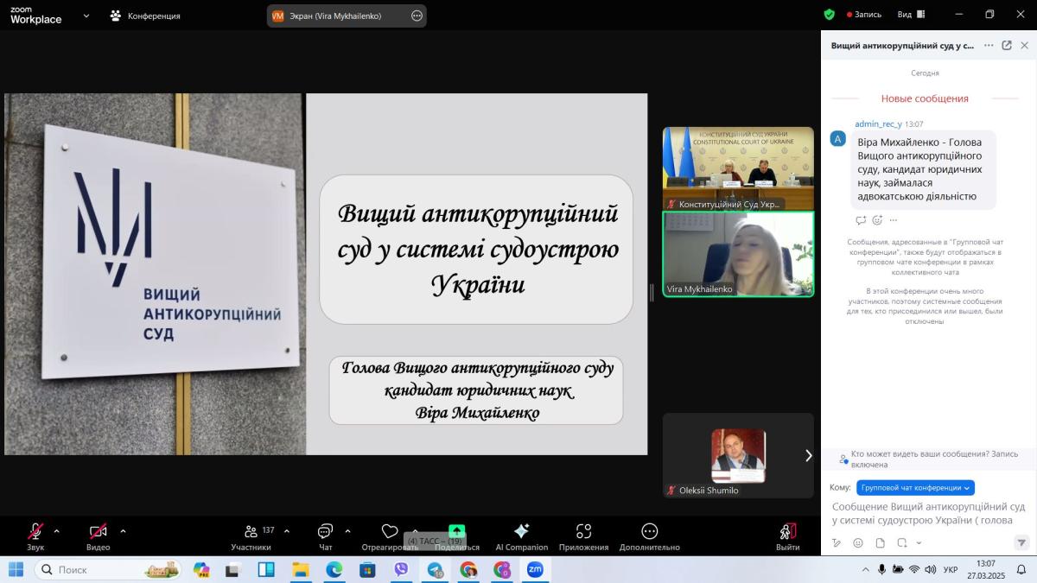The height and width of the screenshot is (583, 1037).
Task: Expand audio options arrow next to Звук
Action: click(x=57, y=531)
